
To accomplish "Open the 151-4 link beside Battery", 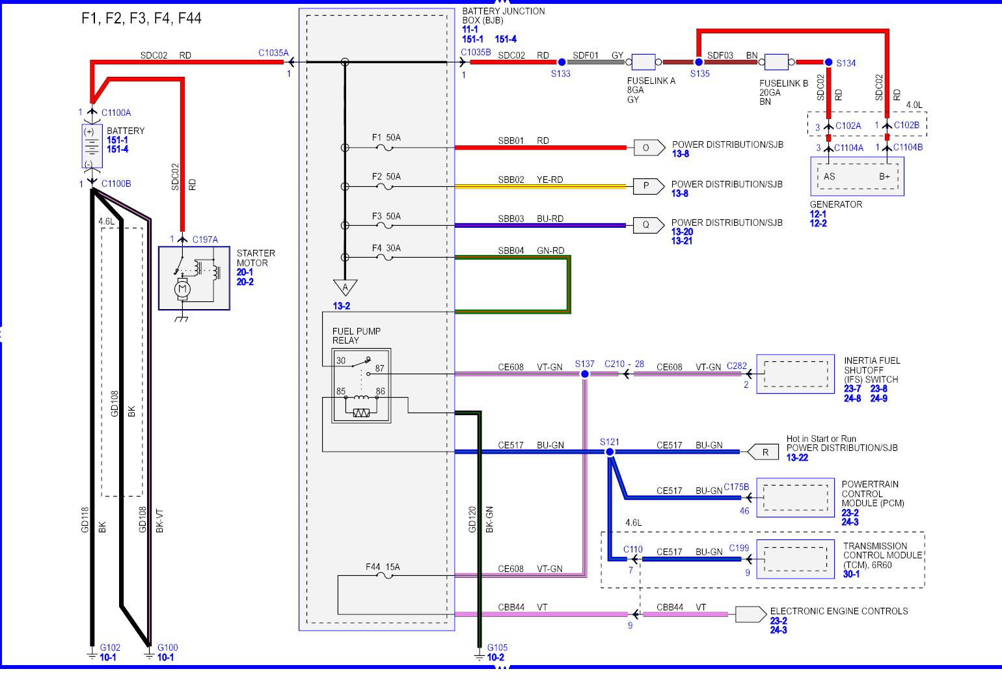I will pos(117,150).
